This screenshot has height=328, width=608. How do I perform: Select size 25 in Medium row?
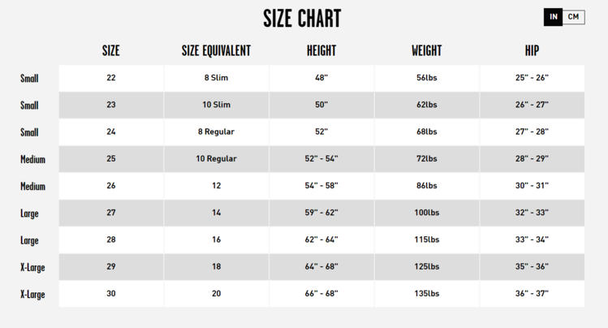(x=111, y=159)
